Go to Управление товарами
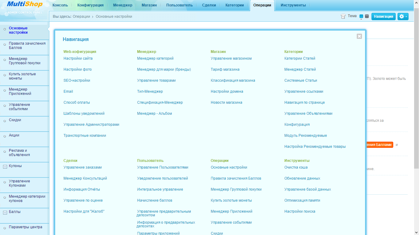The height and width of the screenshot is (235, 419). click(x=156, y=80)
